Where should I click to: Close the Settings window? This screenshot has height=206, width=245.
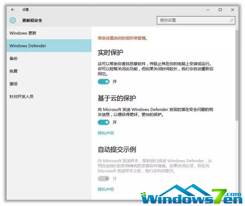[232, 10]
